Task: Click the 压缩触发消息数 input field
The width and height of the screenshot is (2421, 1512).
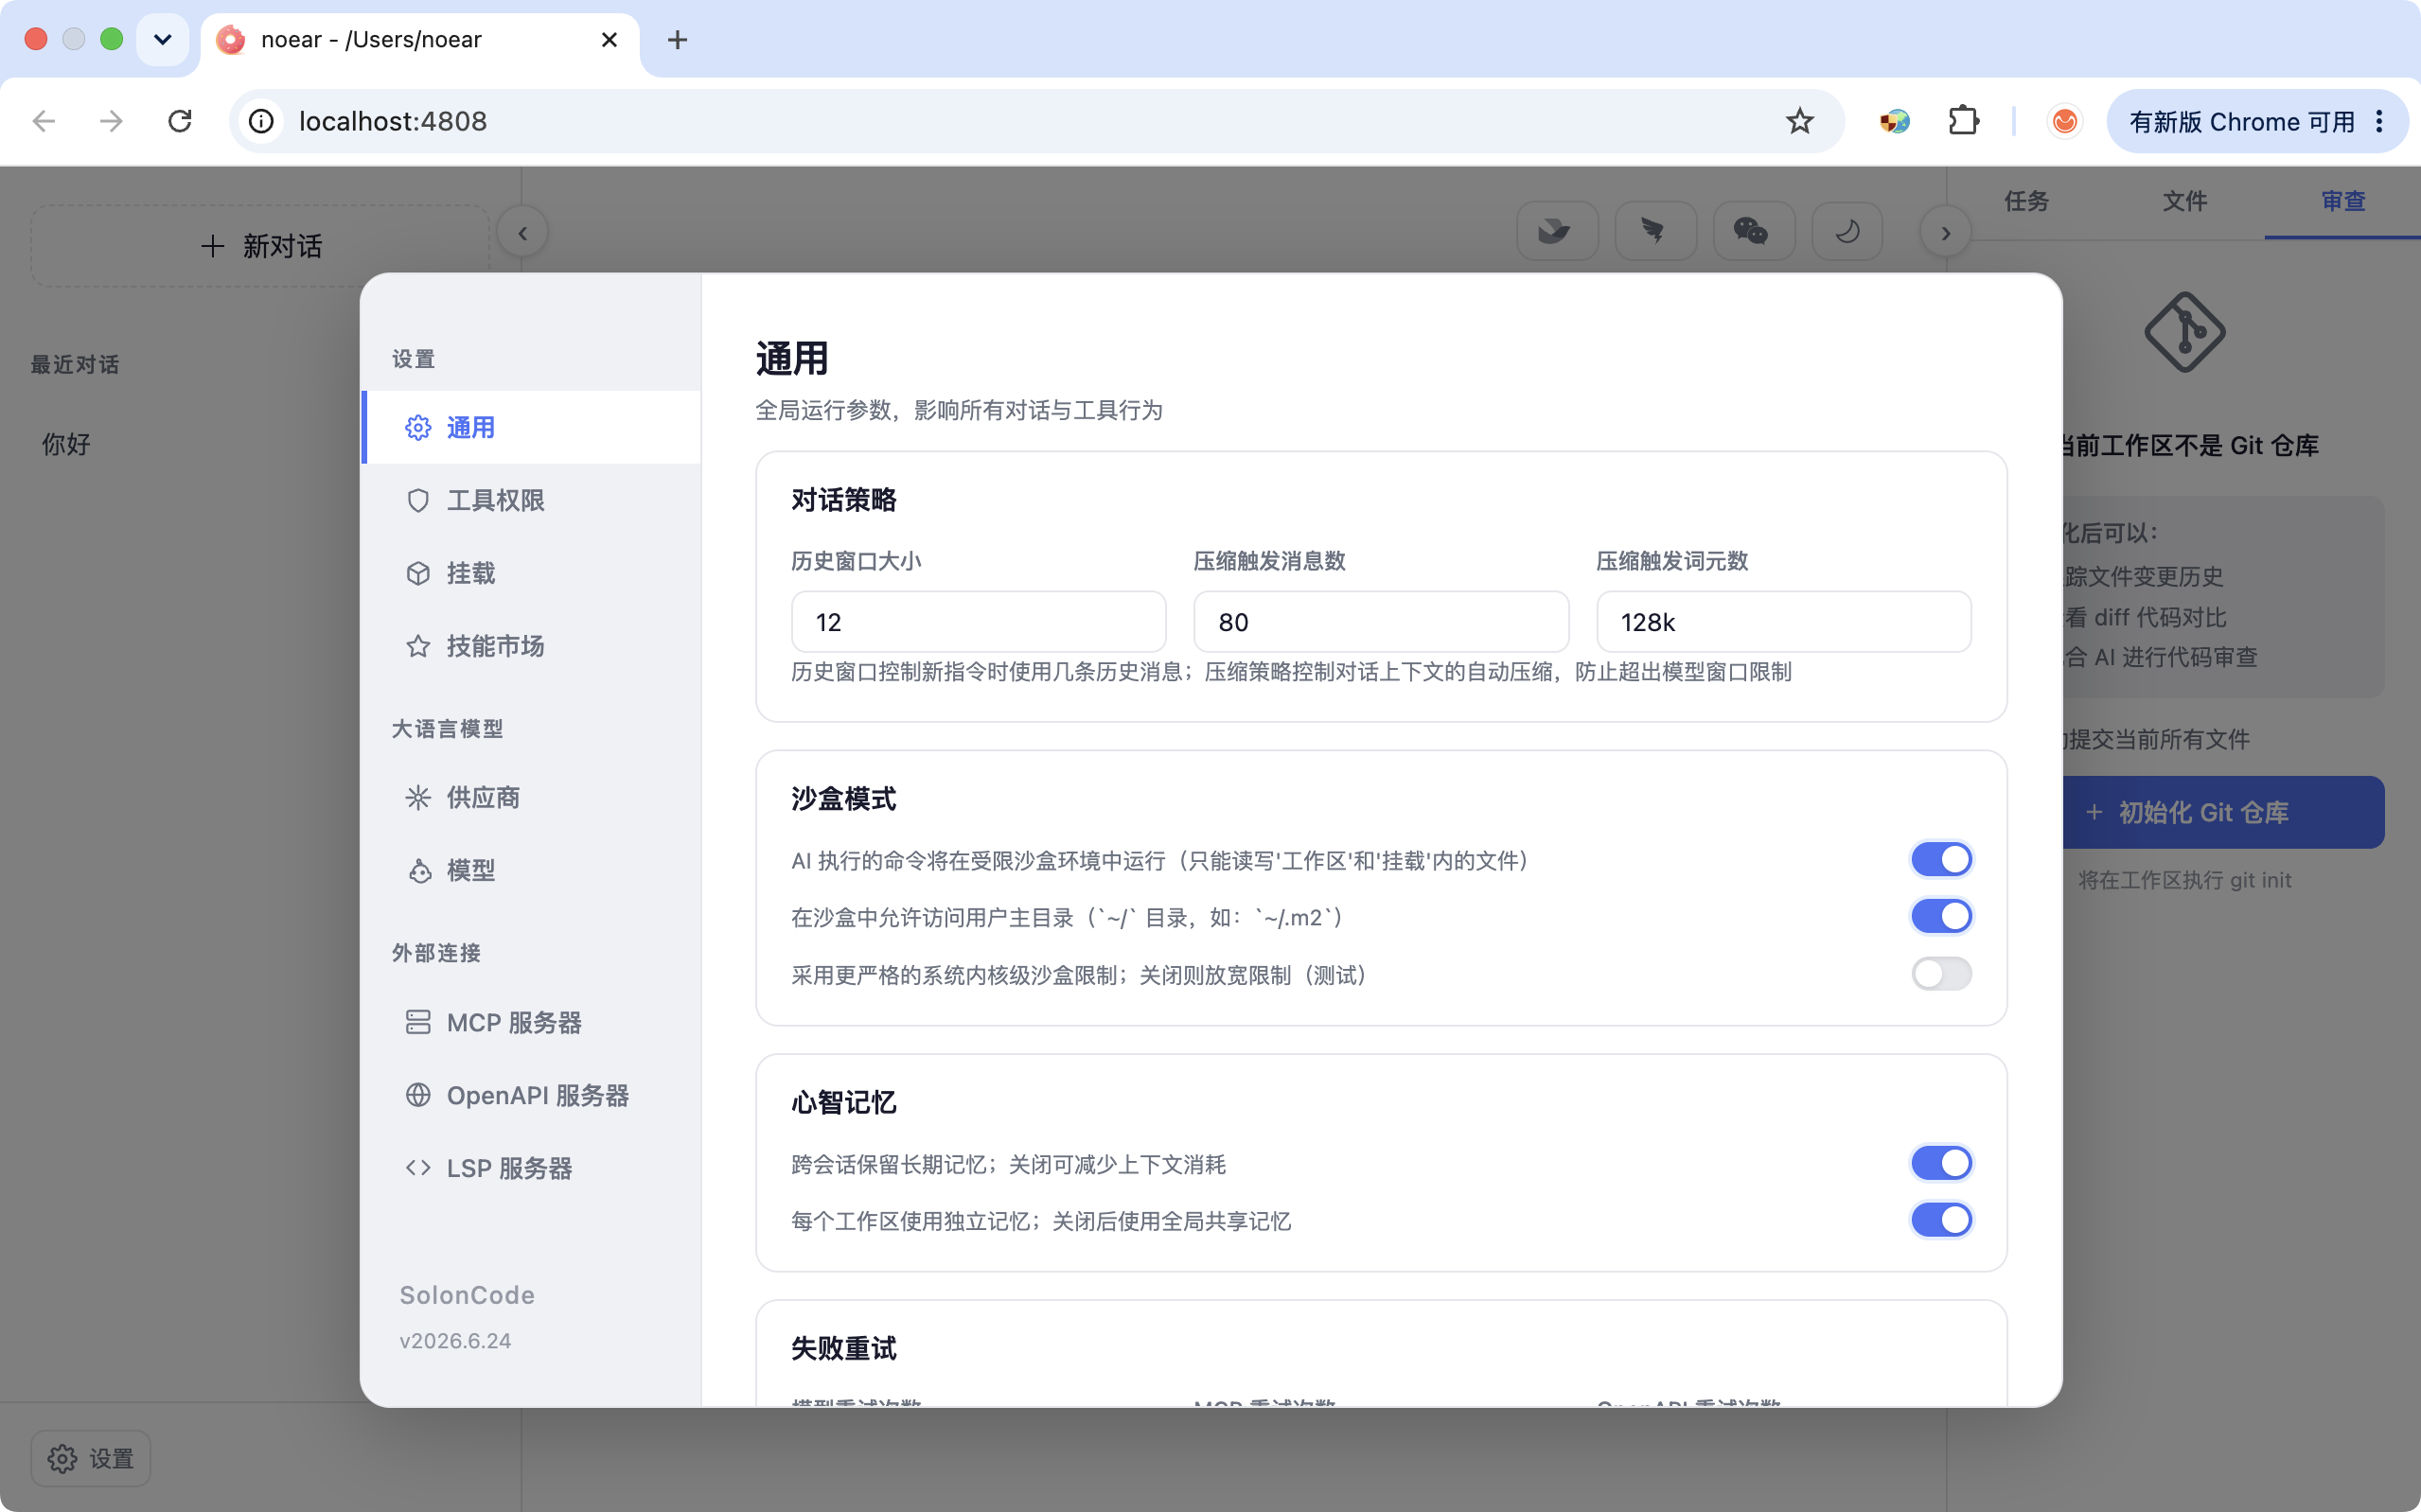Action: point(1381,622)
